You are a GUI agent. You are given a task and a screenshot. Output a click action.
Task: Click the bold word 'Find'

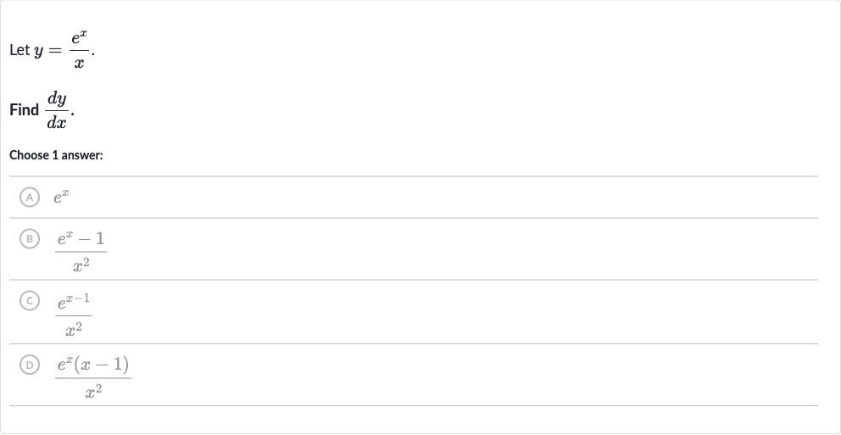click(24, 110)
